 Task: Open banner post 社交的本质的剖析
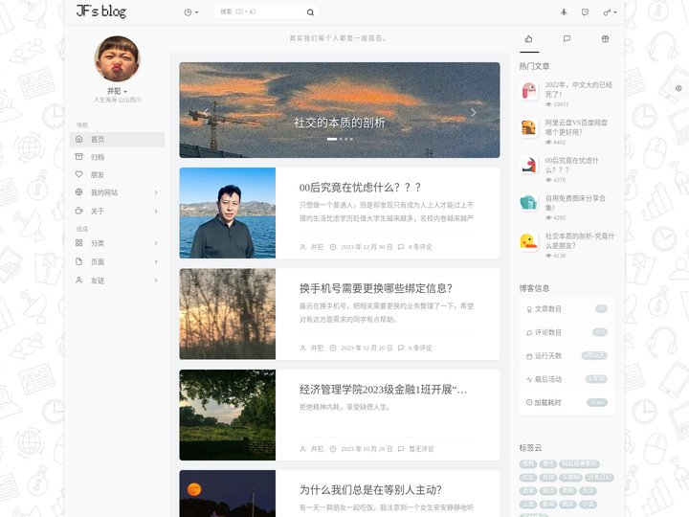(x=339, y=123)
